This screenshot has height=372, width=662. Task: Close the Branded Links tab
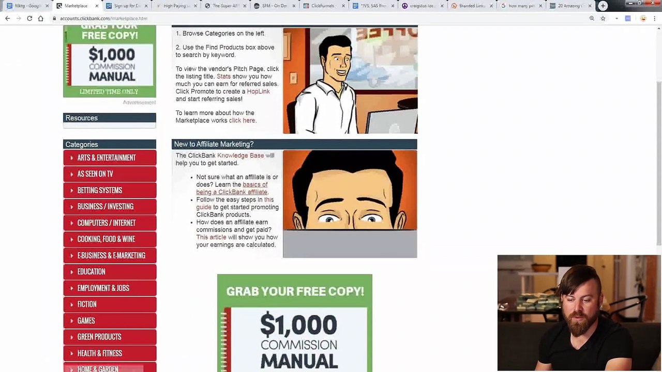point(491,6)
